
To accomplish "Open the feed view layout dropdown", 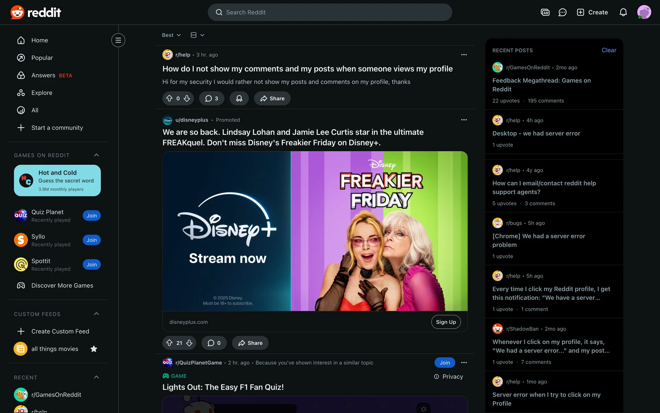I will point(197,35).
